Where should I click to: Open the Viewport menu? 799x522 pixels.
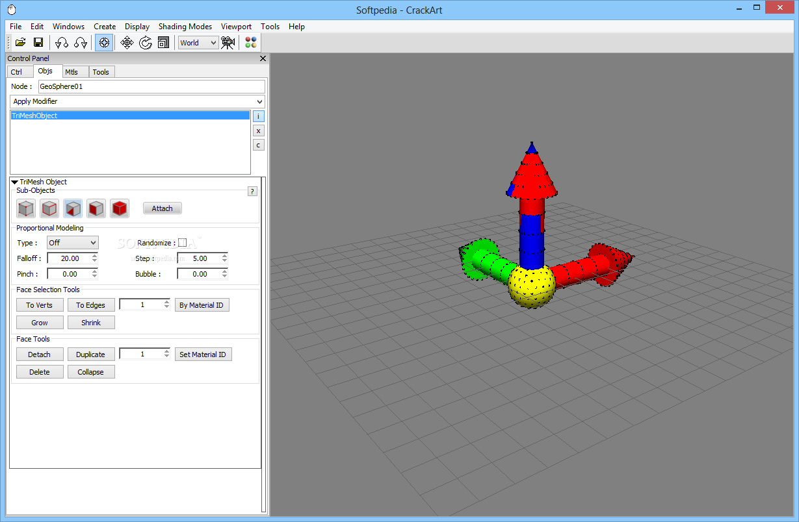[x=236, y=27]
